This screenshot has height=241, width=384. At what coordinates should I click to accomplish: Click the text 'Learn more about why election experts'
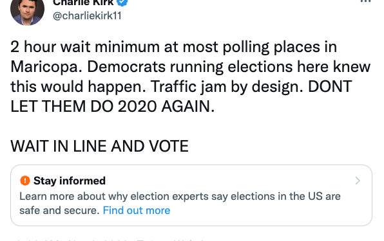click(114, 197)
